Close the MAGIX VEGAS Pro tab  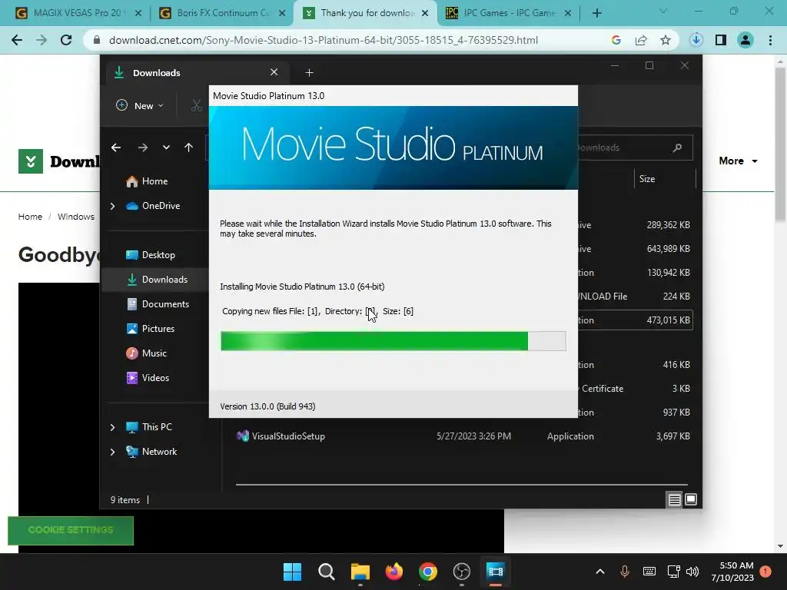click(x=138, y=13)
